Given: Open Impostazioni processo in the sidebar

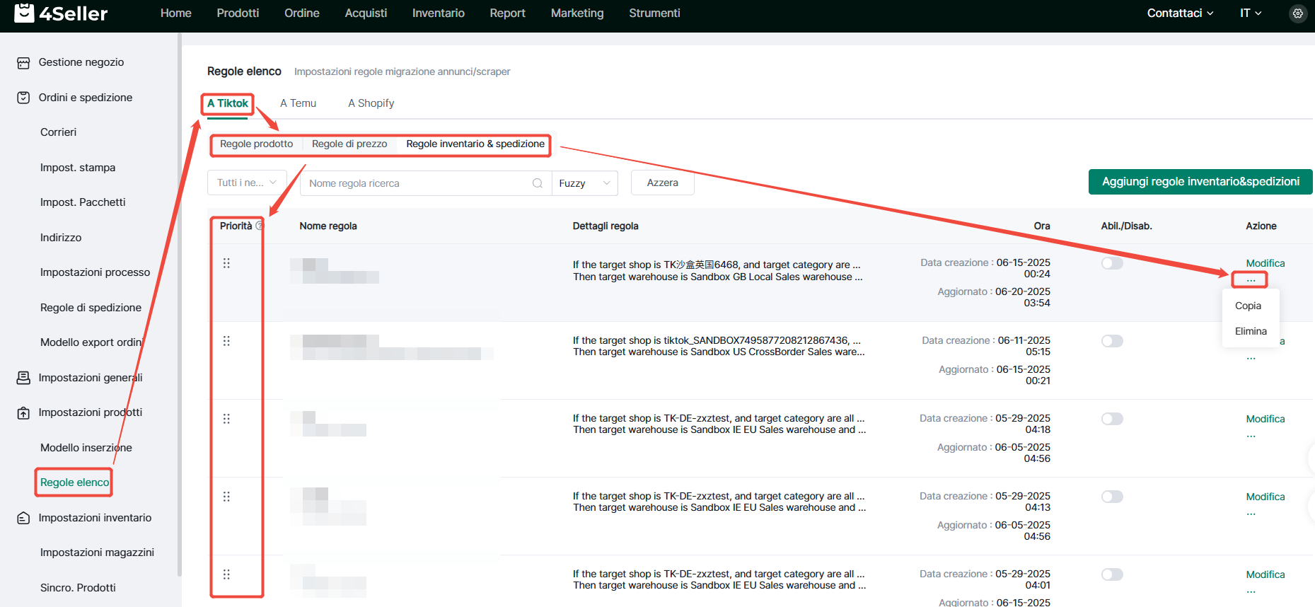Looking at the screenshot, I should (x=95, y=272).
